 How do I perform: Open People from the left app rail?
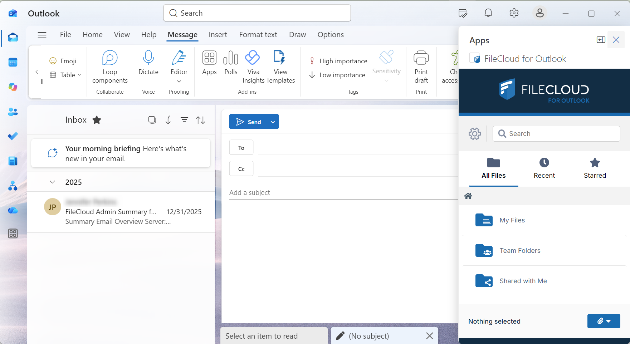[13, 112]
